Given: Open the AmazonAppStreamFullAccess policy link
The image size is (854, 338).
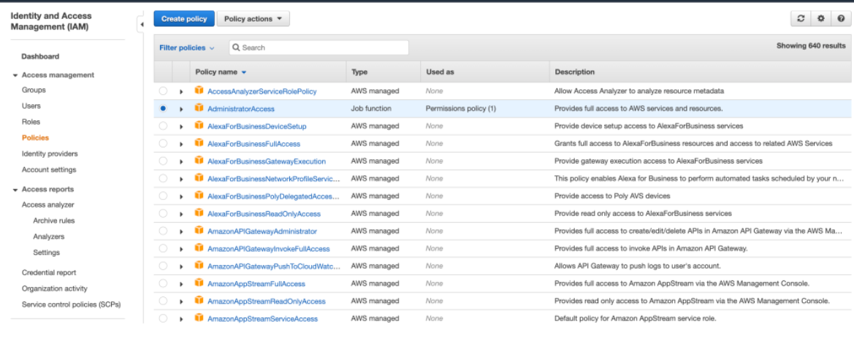Looking at the screenshot, I should pos(256,283).
